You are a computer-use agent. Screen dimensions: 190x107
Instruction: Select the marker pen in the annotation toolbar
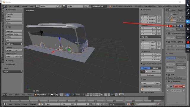pyautogui.click(x=188, y=14)
